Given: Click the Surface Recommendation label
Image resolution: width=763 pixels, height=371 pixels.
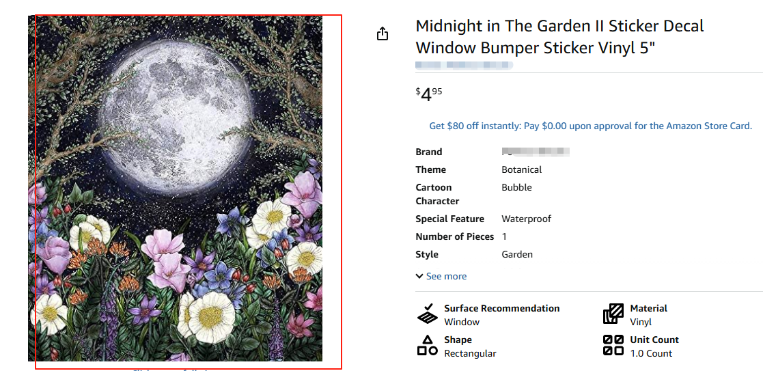Looking at the screenshot, I should [x=501, y=309].
